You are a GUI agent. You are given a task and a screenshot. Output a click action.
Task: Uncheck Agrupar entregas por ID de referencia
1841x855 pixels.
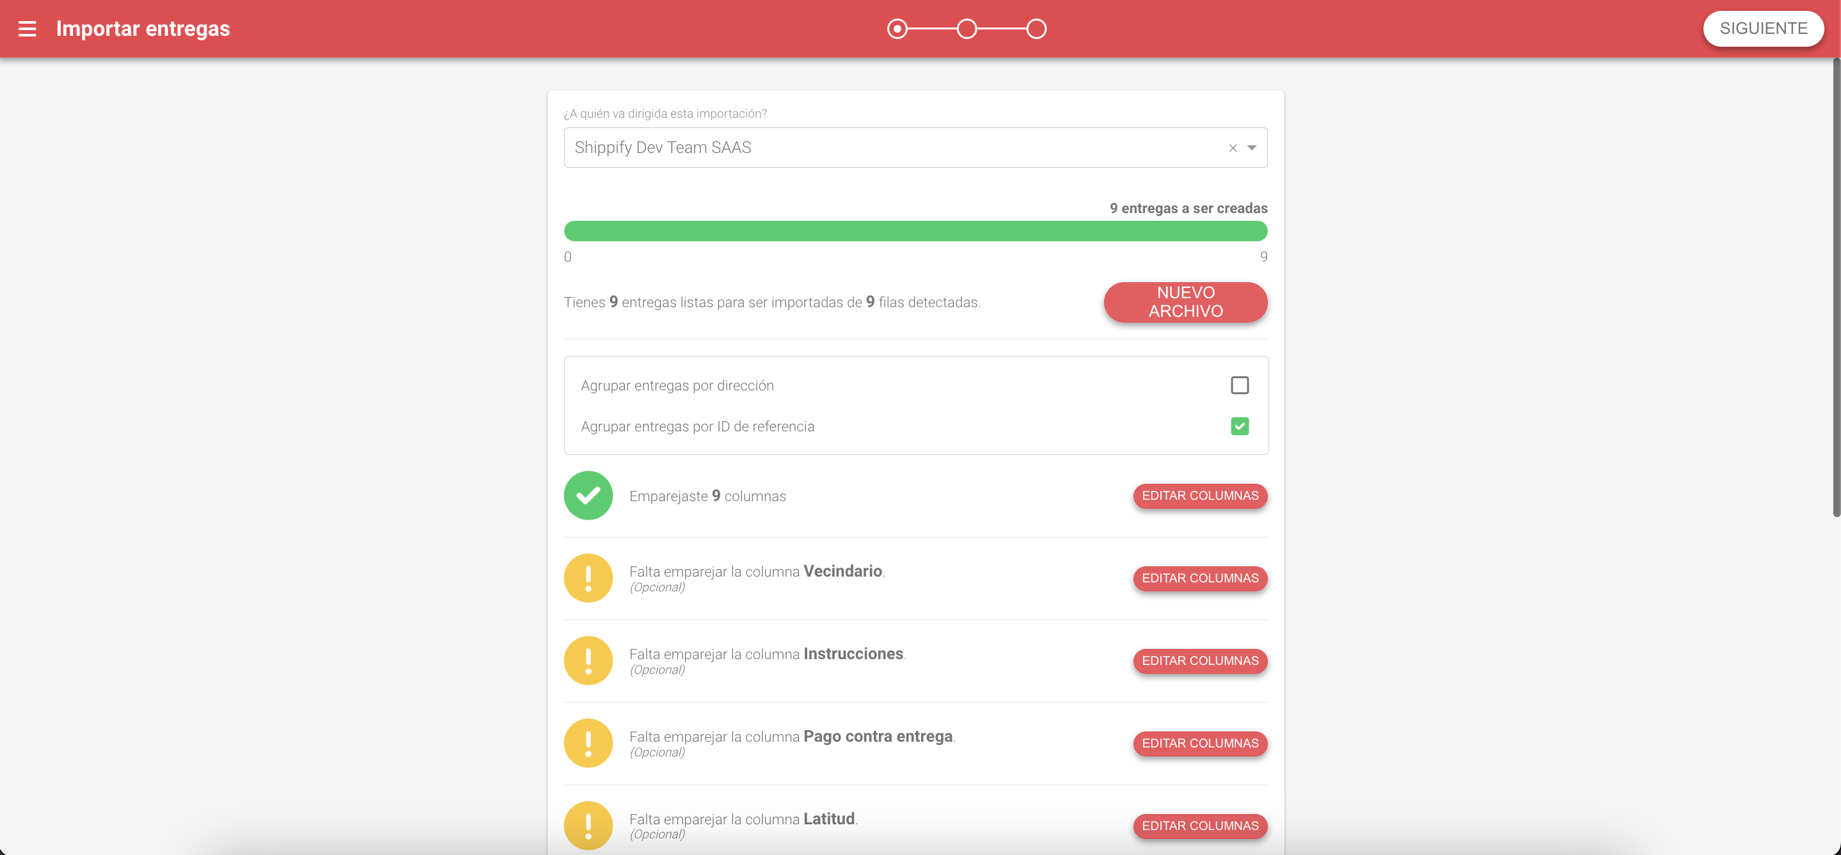pyautogui.click(x=1239, y=426)
